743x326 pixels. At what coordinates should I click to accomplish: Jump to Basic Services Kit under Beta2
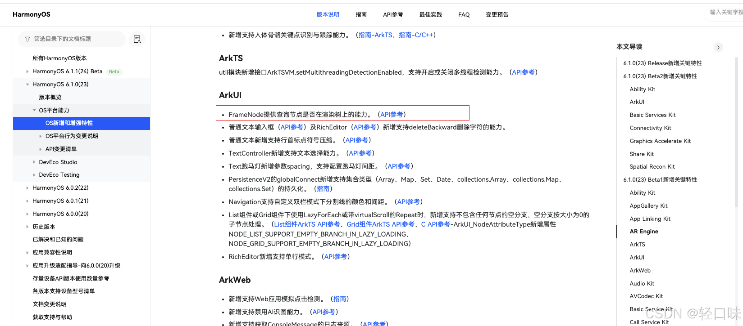(652, 115)
